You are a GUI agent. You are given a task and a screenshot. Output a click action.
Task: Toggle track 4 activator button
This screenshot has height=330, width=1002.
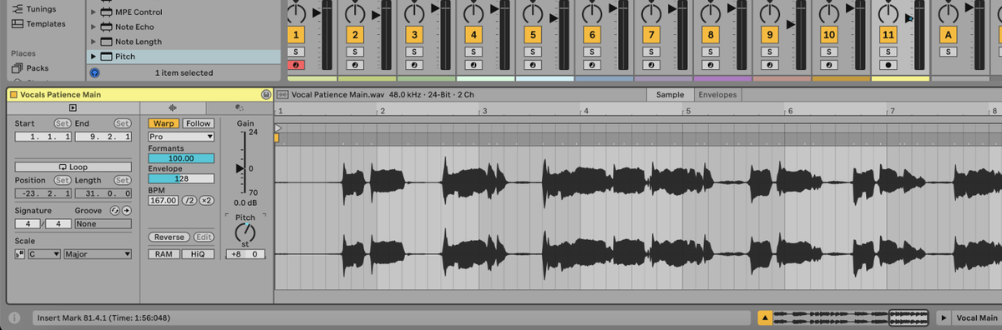click(x=473, y=35)
